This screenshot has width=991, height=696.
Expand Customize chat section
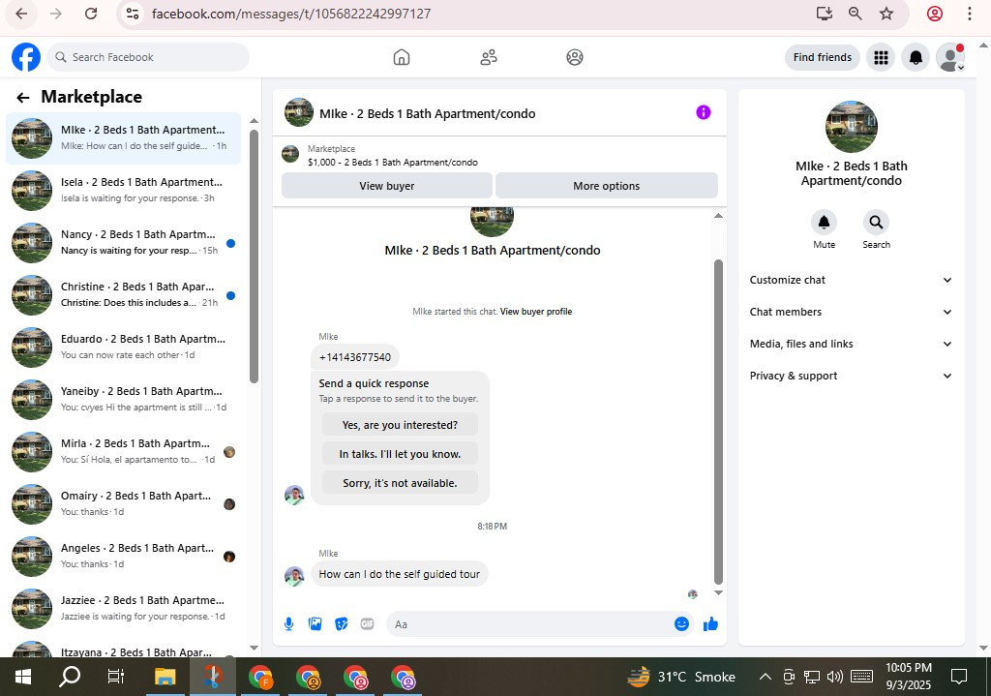851,280
